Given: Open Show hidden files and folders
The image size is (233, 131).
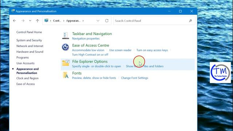Looking at the screenshot, I should 145,66.
